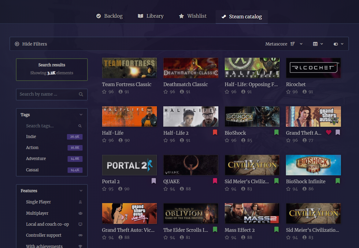Open the Half-Life orange cover image

129,116
